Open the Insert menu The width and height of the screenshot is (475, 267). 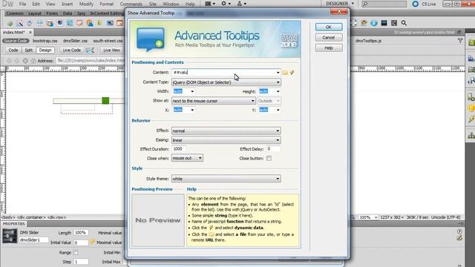click(67, 4)
